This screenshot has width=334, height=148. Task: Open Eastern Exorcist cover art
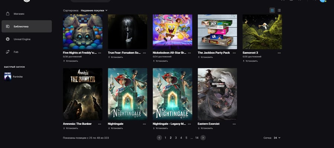(x=217, y=94)
